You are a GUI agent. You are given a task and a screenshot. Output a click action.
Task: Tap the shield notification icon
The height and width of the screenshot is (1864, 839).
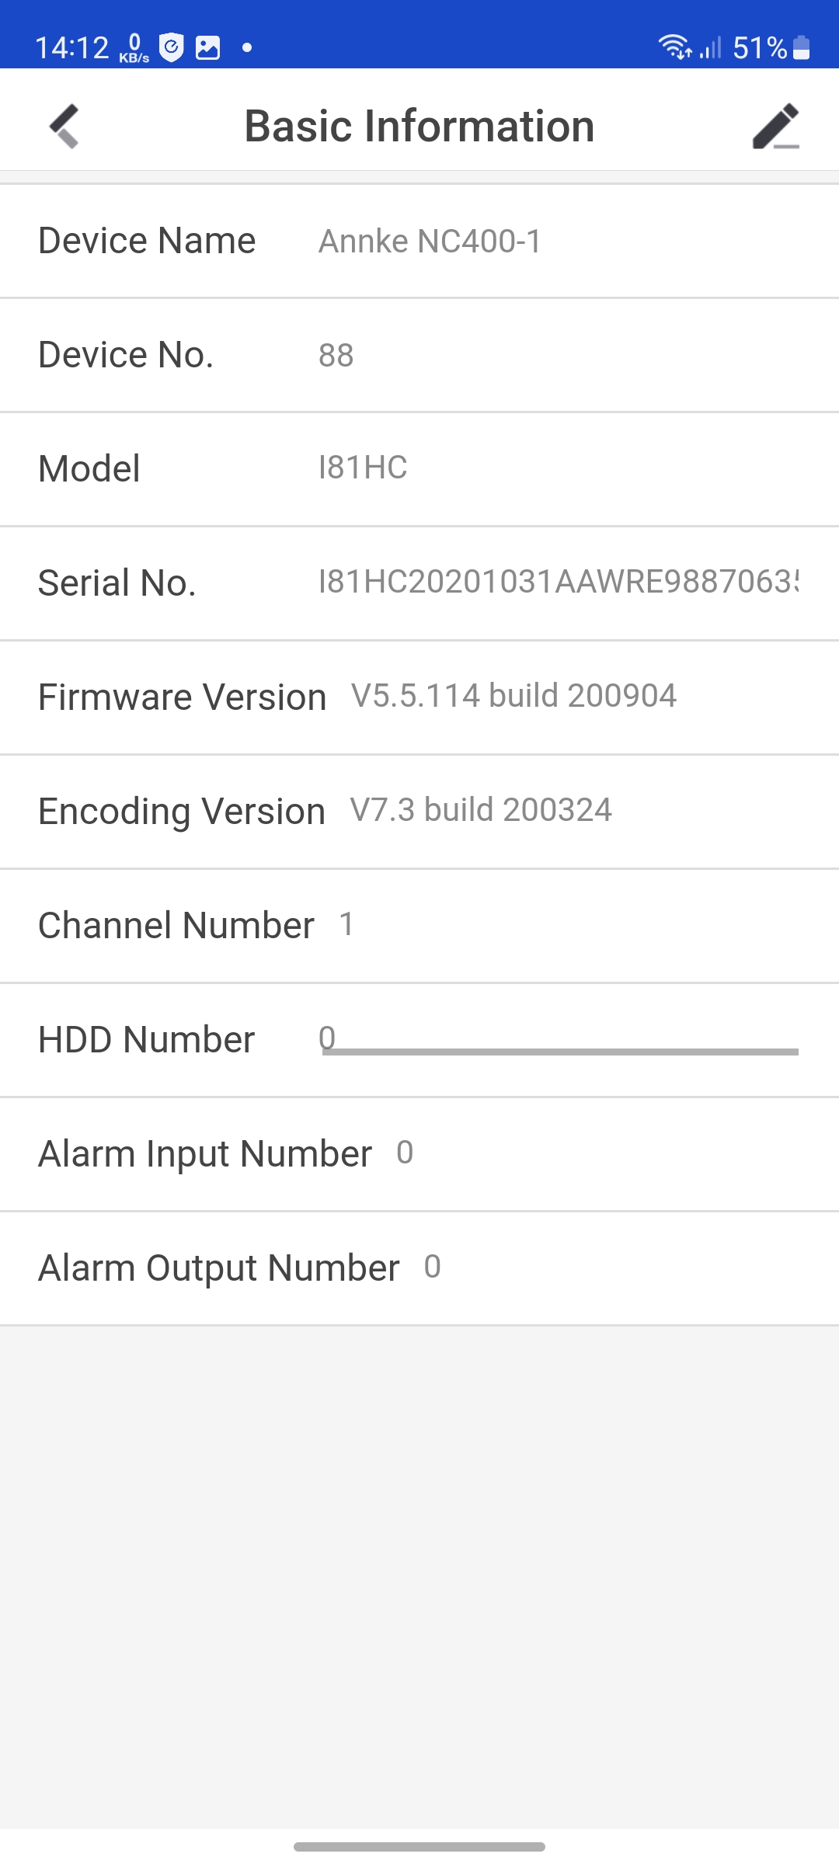[x=171, y=47]
